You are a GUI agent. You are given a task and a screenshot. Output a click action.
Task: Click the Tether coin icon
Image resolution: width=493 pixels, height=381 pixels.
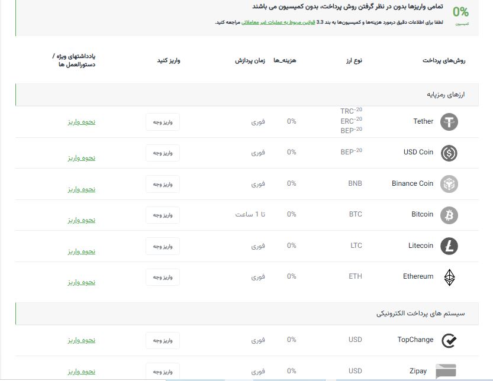click(x=449, y=122)
